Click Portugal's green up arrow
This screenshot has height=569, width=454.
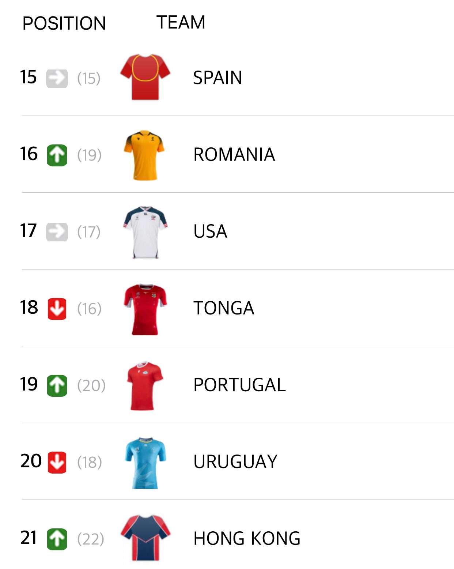[x=57, y=386]
